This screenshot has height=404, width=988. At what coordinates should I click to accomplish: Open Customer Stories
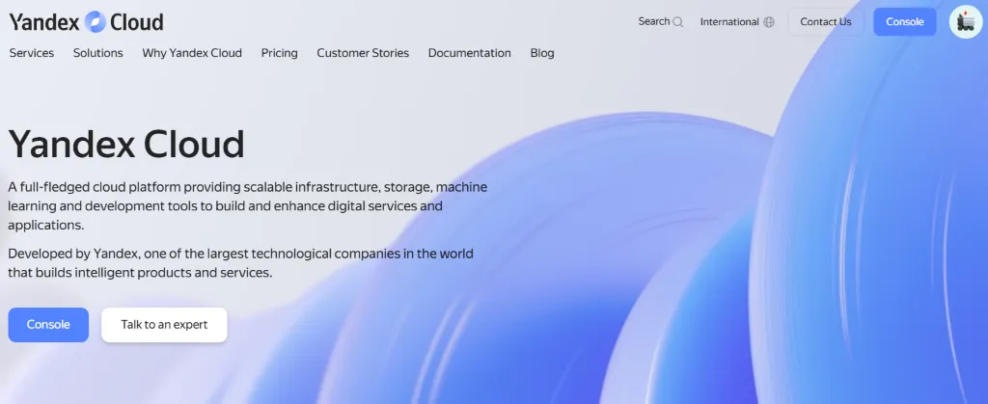(x=363, y=53)
